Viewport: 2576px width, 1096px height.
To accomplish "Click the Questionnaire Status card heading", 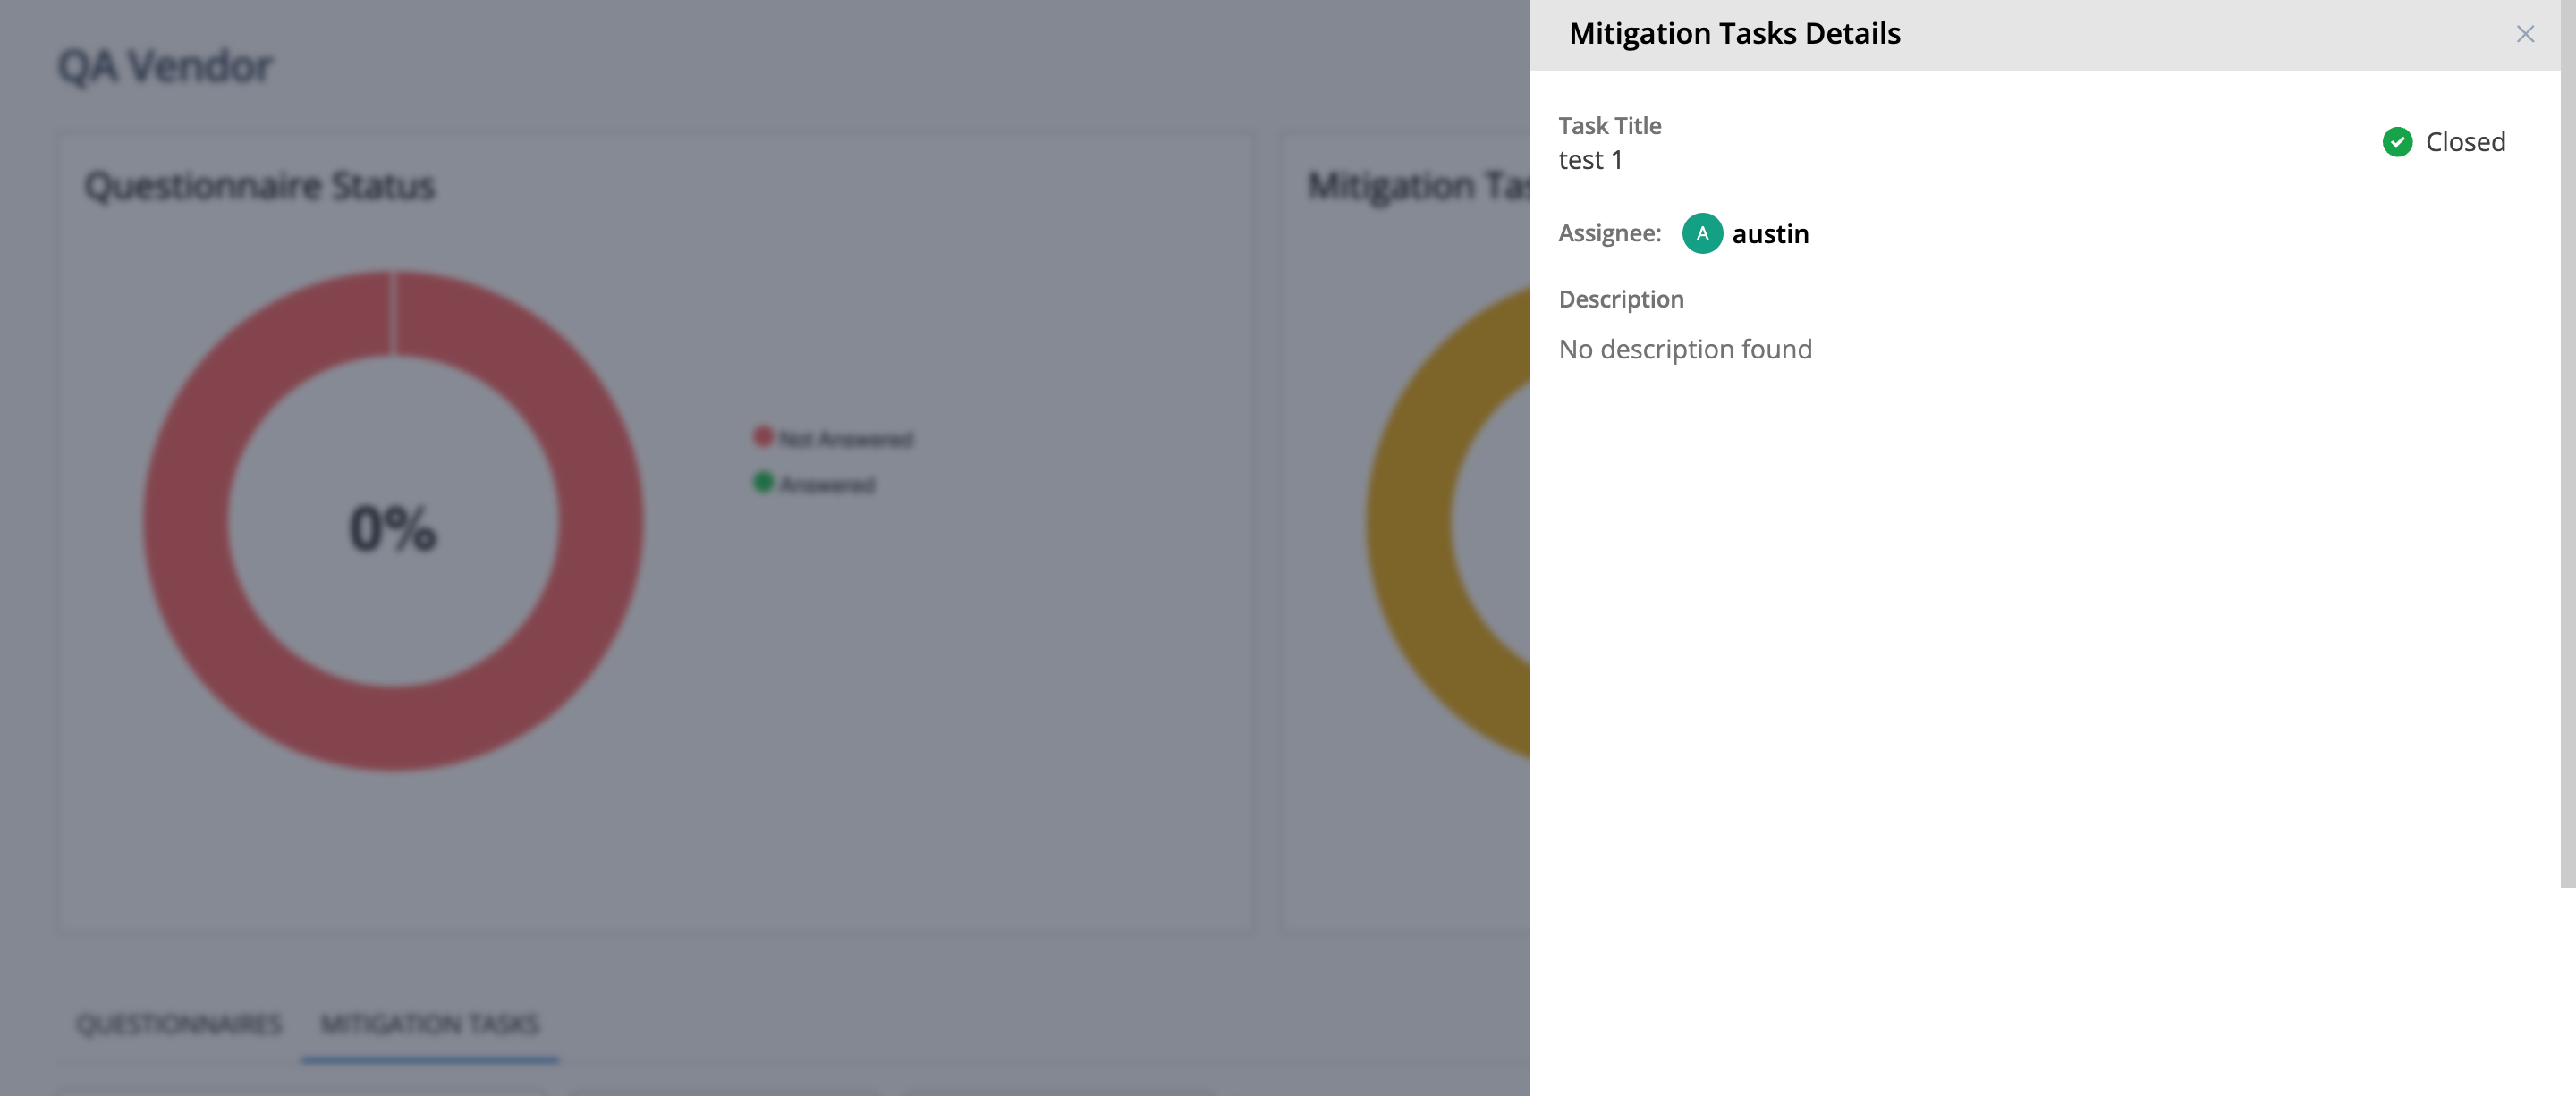I will coord(260,186).
